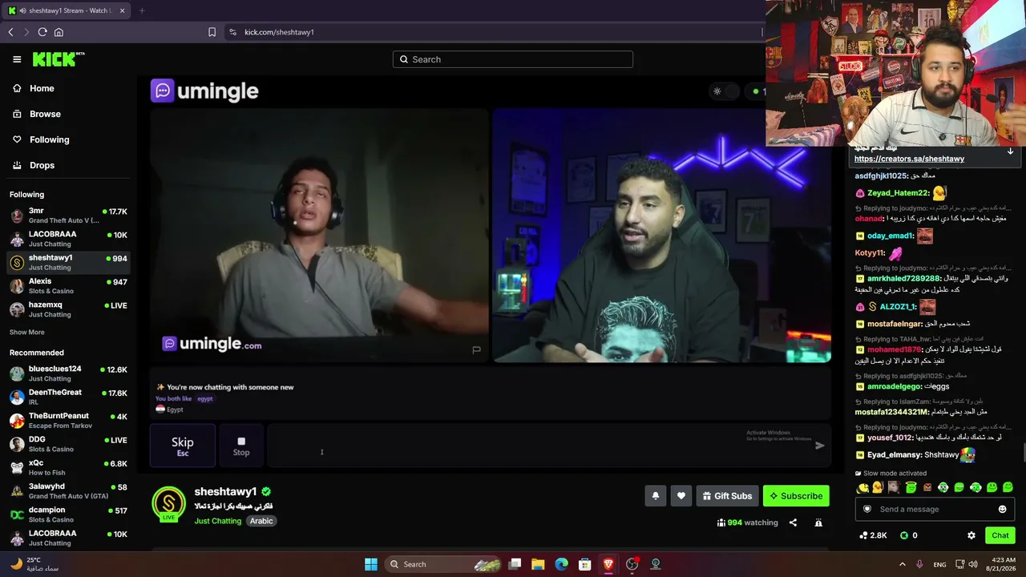1026x577 pixels.
Task: Click the Send a message chat field
Action: point(934,509)
